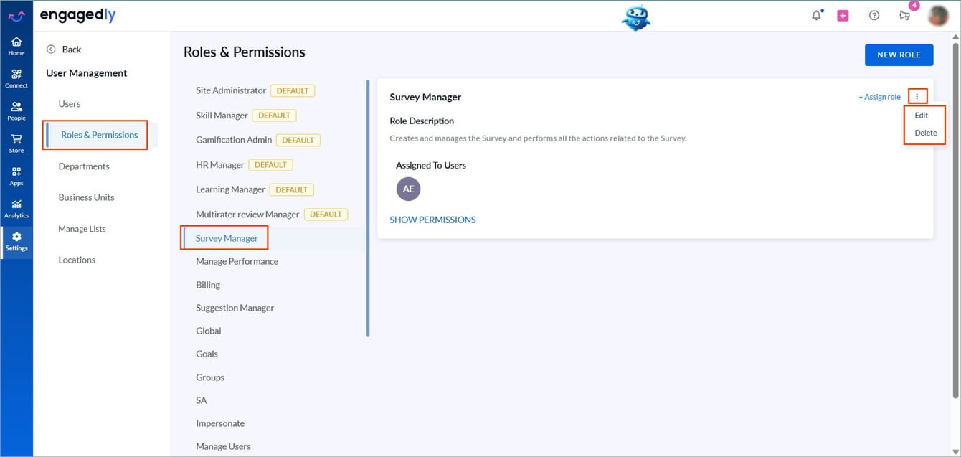
Task: Select the Learning Manager role
Action: (x=230, y=189)
